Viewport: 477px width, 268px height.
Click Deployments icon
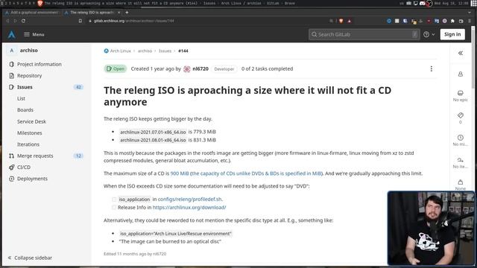(x=12, y=179)
